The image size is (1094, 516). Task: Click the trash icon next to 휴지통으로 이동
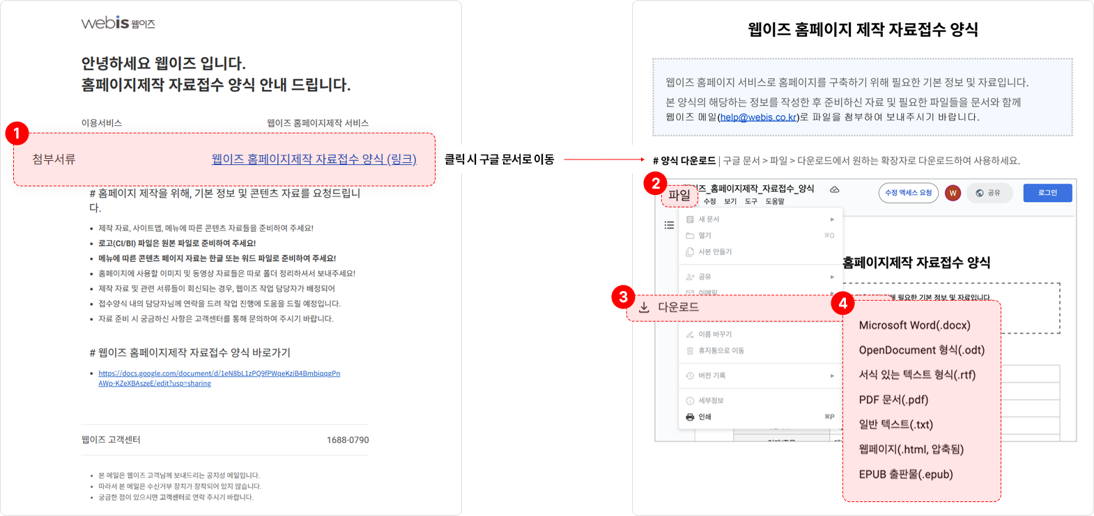tap(690, 351)
